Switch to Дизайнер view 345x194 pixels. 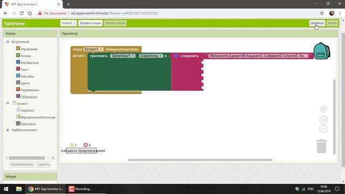317,23
